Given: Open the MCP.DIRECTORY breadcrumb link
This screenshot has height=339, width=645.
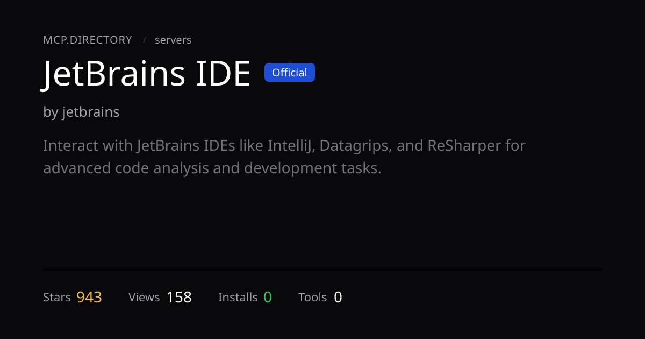Looking at the screenshot, I should tap(88, 40).
